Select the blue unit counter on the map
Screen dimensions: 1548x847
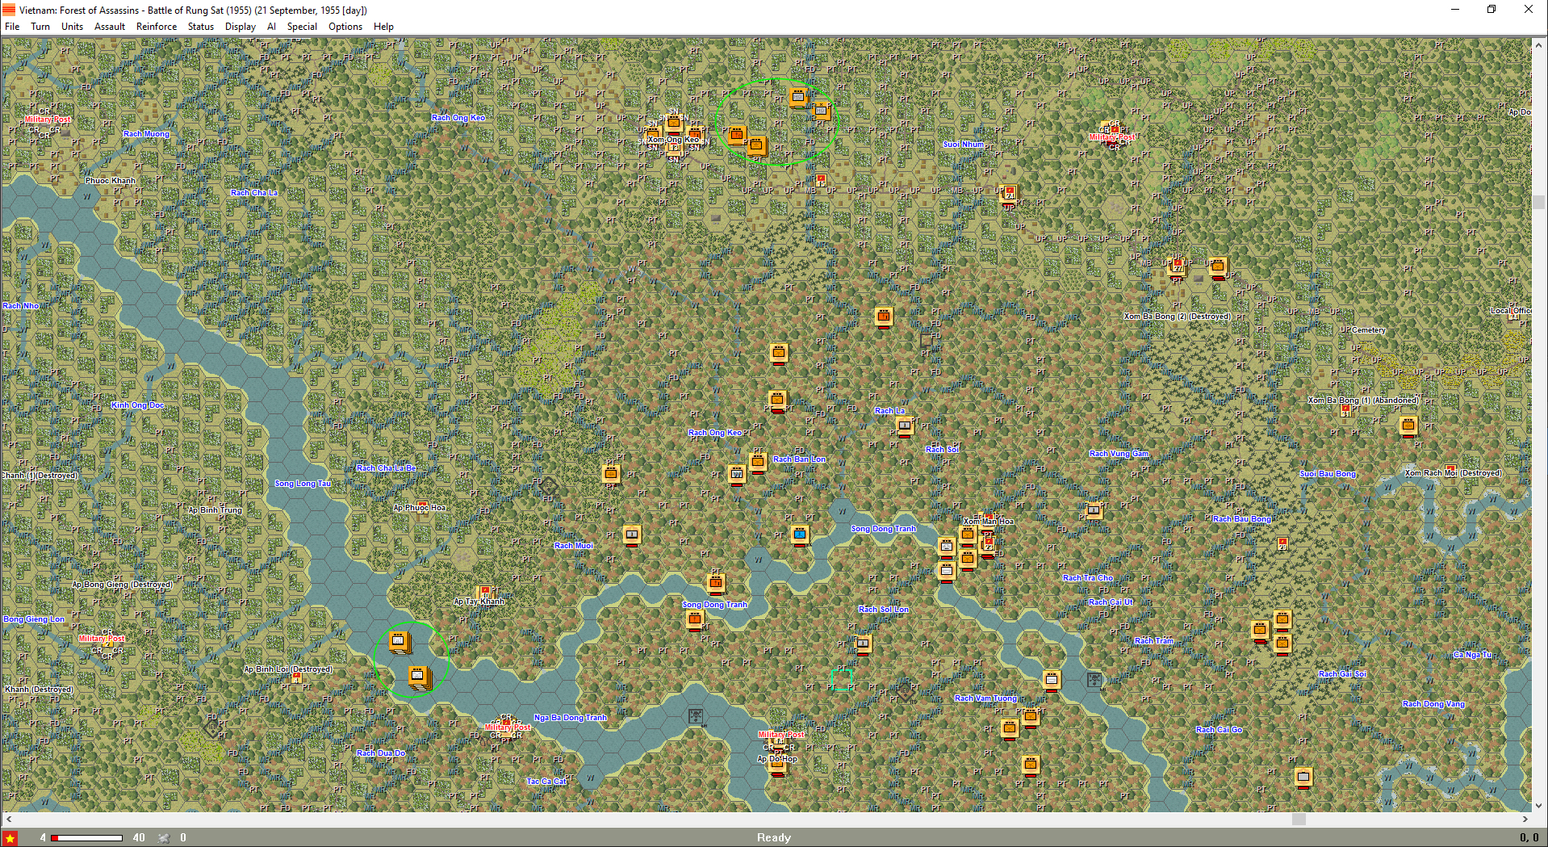[800, 535]
